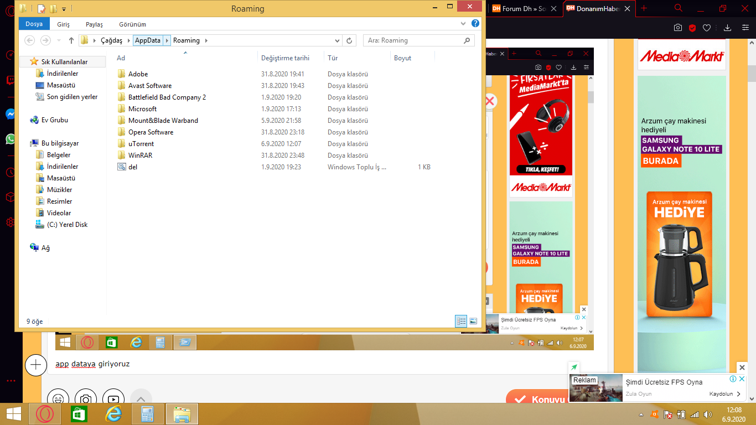Expand the arrow after Çağdaş breadcrumb
The width and height of the screenshot is (756, 425).
click(129, 40)
